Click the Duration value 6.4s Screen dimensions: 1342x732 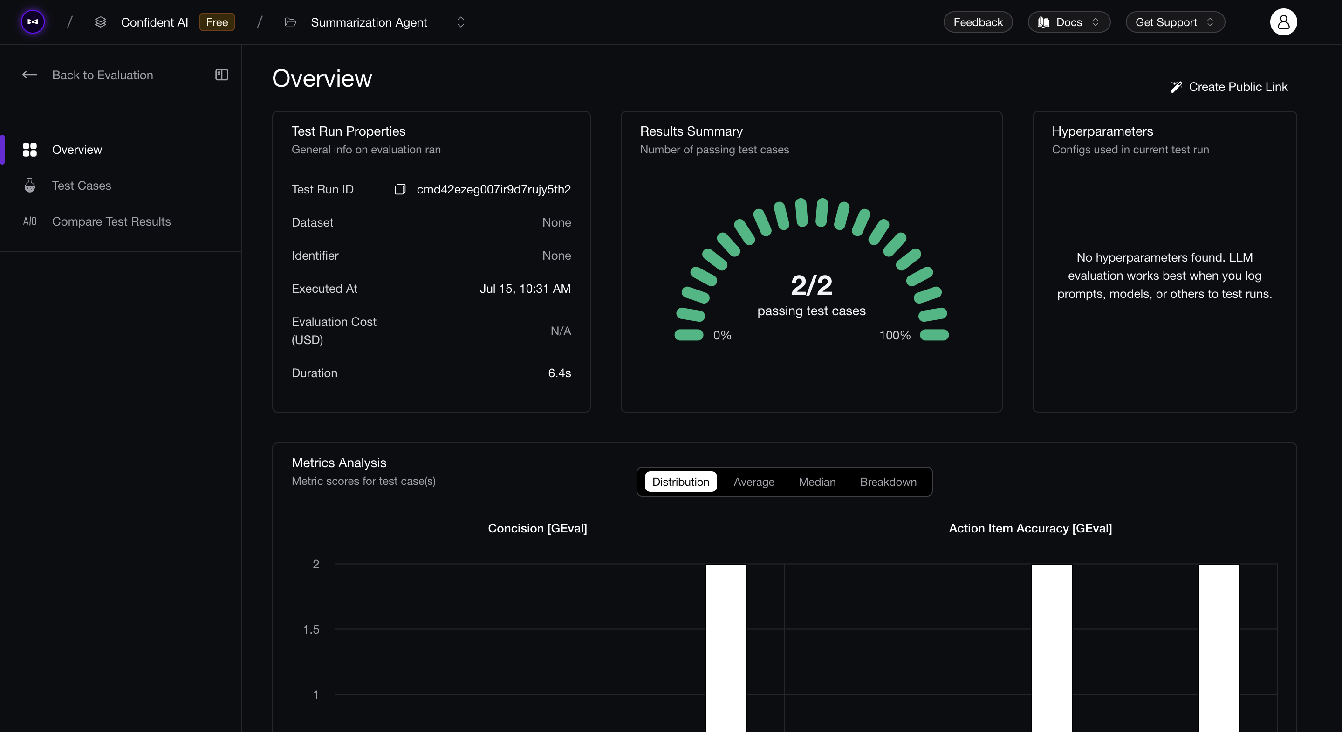click(560, 373)
